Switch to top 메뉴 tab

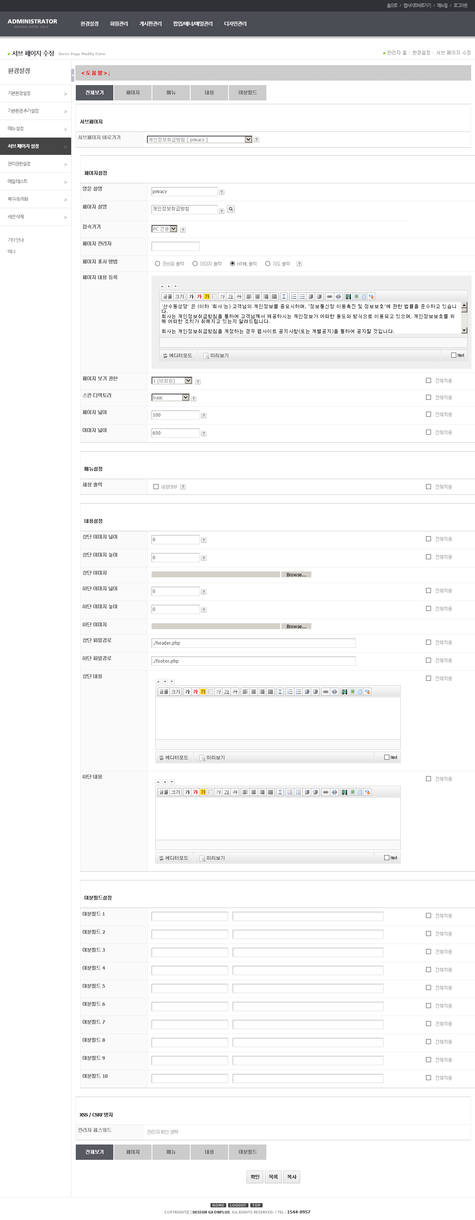171,92
